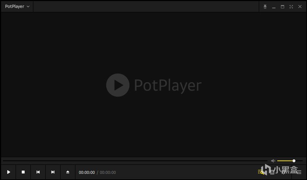Start playback with the play button
The height and width of the screenshot is (180, 307).
coord(8,172)
